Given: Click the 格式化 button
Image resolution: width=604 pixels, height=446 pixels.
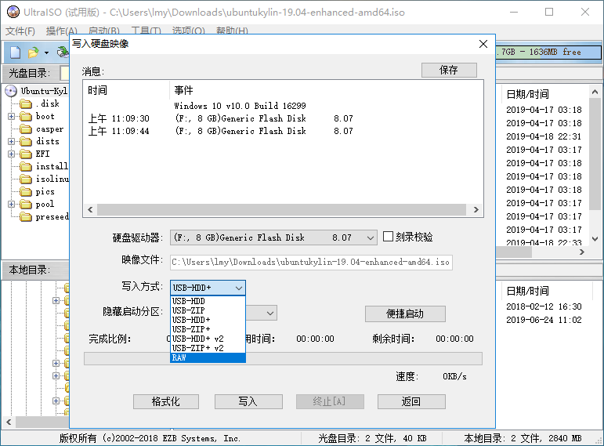Looking at the screenshot, I should pos(166,401).
